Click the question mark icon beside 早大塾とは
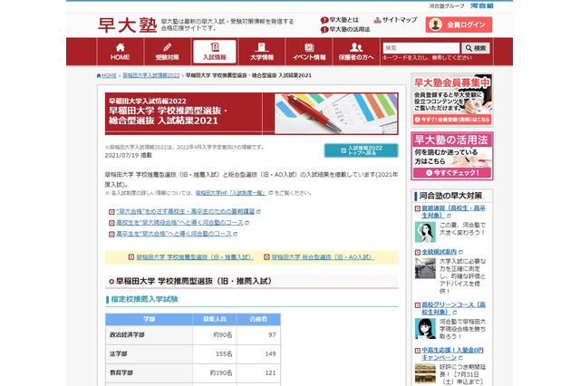The height and width of the screenshot is (386, 580). [x=324, y=20]
